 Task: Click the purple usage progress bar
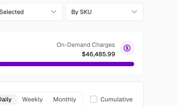click(67, 64)
